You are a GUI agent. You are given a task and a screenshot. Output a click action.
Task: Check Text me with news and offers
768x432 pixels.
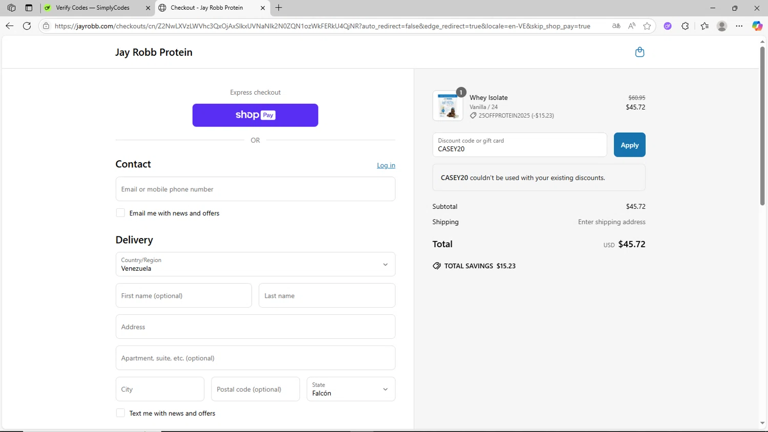(x=120, y=413)
